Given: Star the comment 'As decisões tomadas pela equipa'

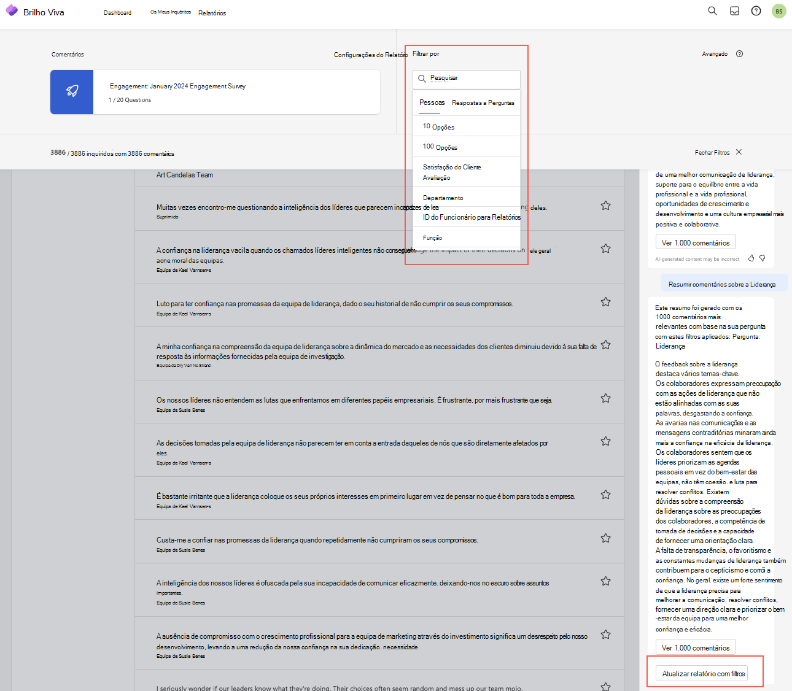Looking at the screenshot, I should coord(605,441).
